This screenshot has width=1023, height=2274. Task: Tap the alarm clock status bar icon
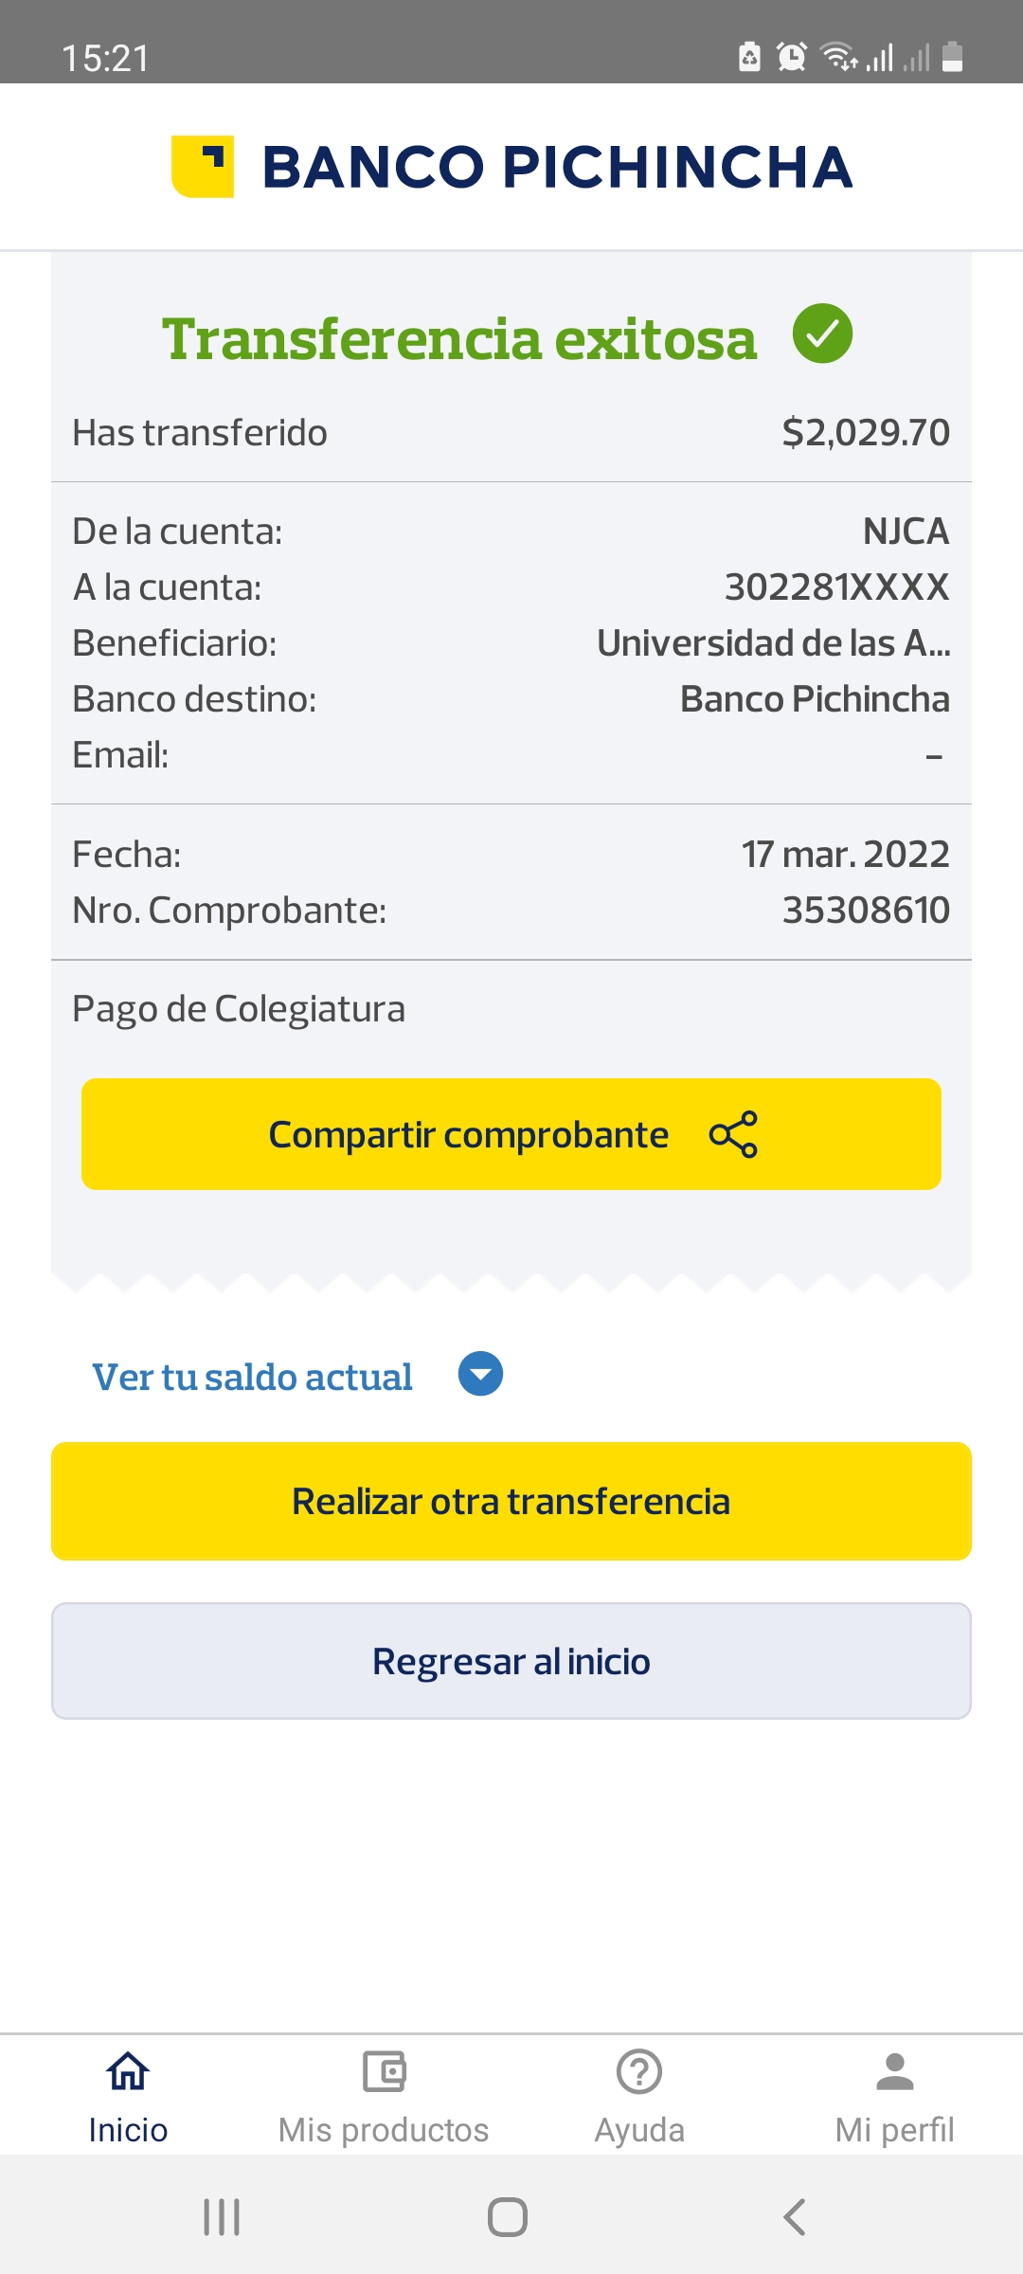click(791, 58)
